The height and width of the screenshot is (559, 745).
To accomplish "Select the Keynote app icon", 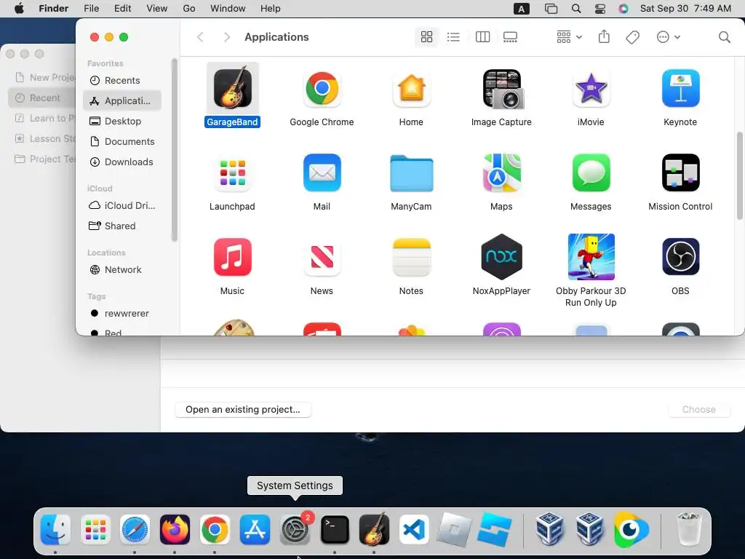I will (680, 88).
